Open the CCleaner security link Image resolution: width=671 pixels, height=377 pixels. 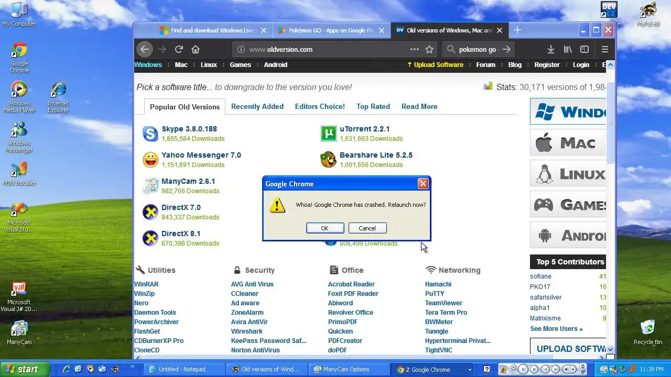point(245,294)
